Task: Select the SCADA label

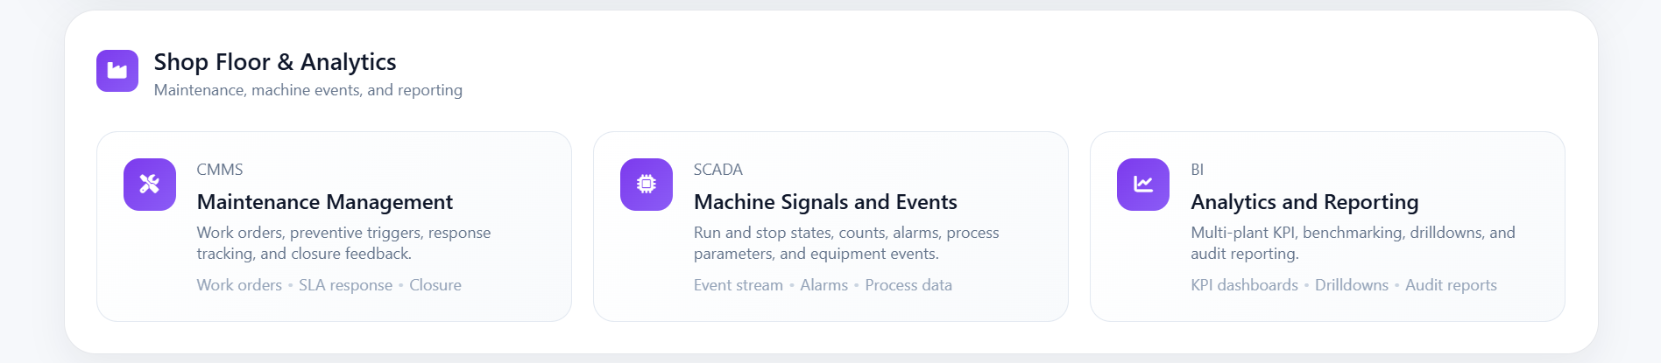Action: click(x=718, y=170)
